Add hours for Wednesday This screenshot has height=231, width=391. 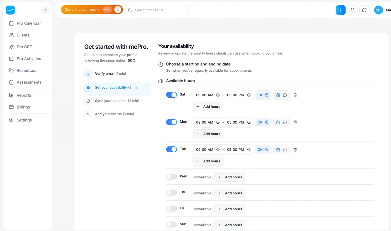pyautogui.click(x=230, y=177)
